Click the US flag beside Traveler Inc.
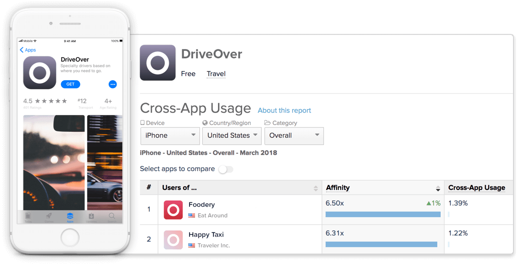The height and width of the screenshot is (264, 518). (x=192, y=245)
